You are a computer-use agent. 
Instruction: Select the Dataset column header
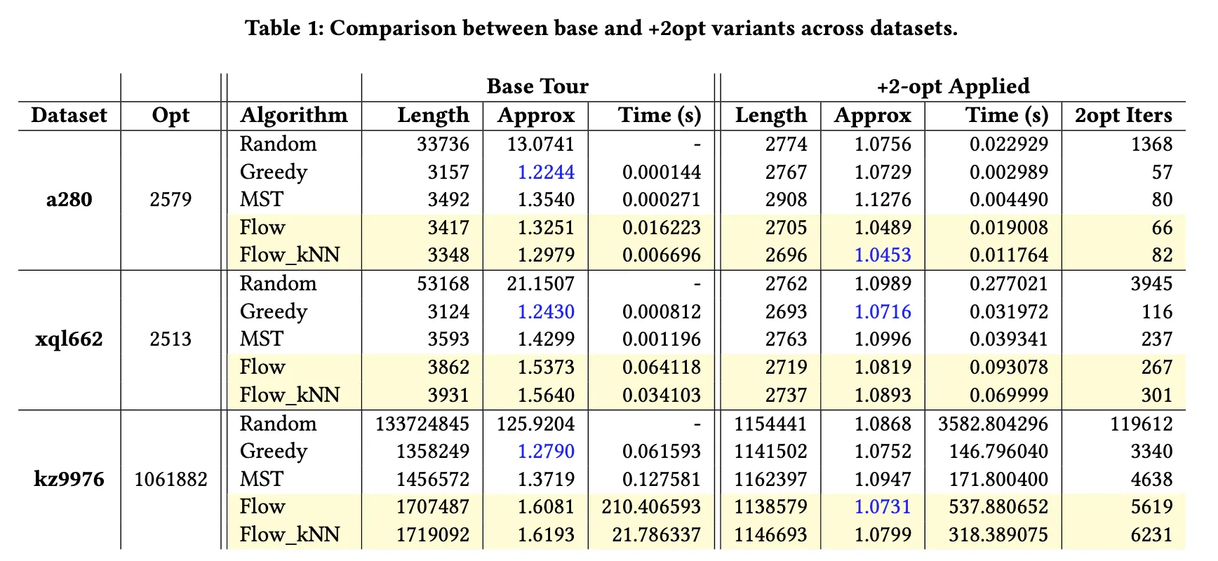(69, 116)
